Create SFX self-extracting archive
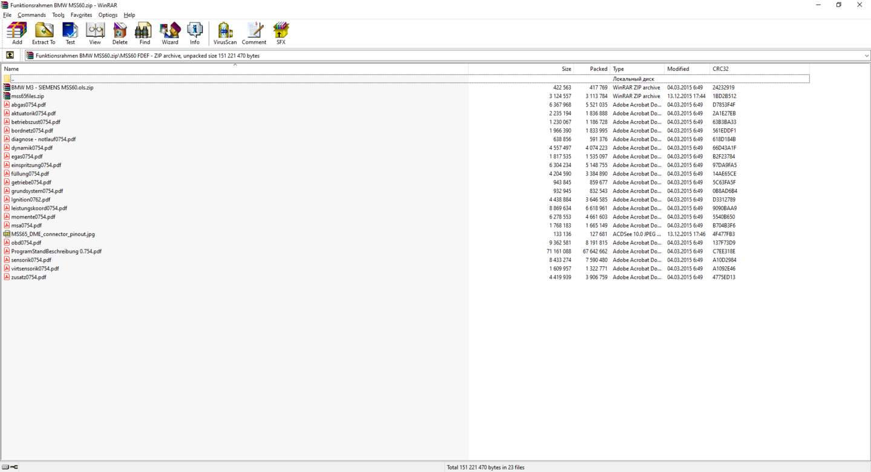871x472 pixels. 281,33
